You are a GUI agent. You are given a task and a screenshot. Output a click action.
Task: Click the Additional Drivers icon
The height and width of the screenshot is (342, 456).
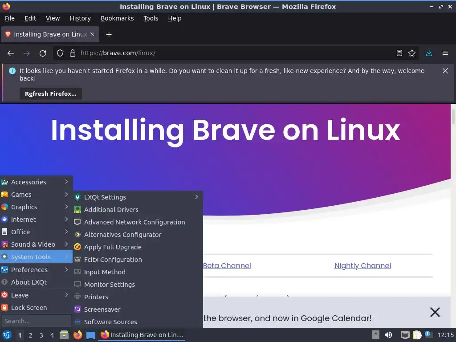pyautogui.click(x=77, y=210)
